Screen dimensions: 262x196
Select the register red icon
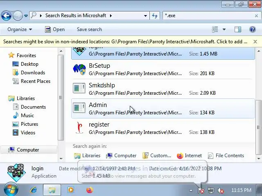[x=79, y=128]
